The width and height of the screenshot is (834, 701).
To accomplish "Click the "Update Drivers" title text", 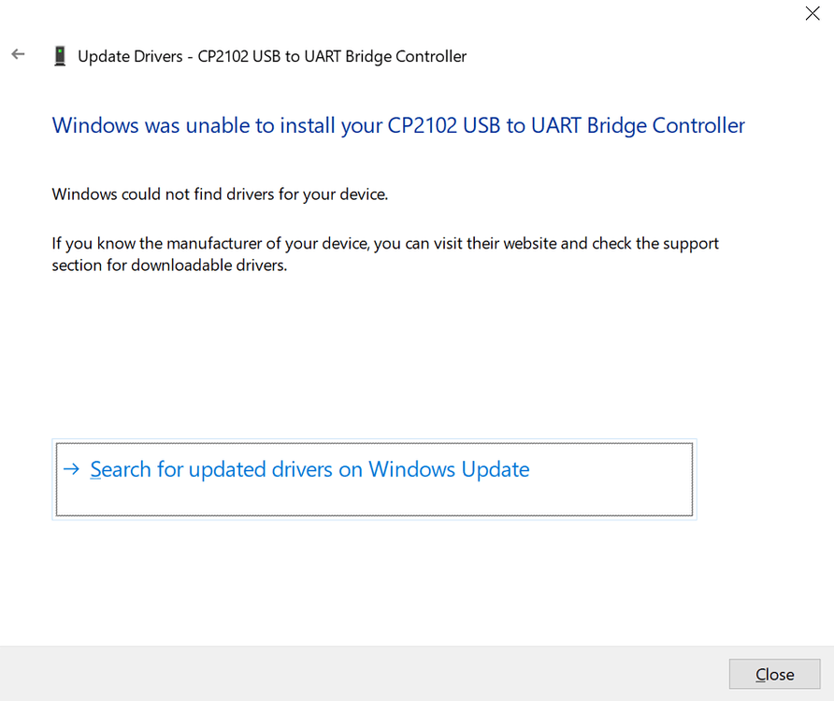I will click(130, 56).
